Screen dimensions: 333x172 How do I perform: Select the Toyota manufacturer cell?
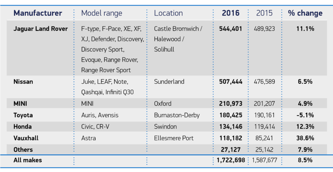23,115
